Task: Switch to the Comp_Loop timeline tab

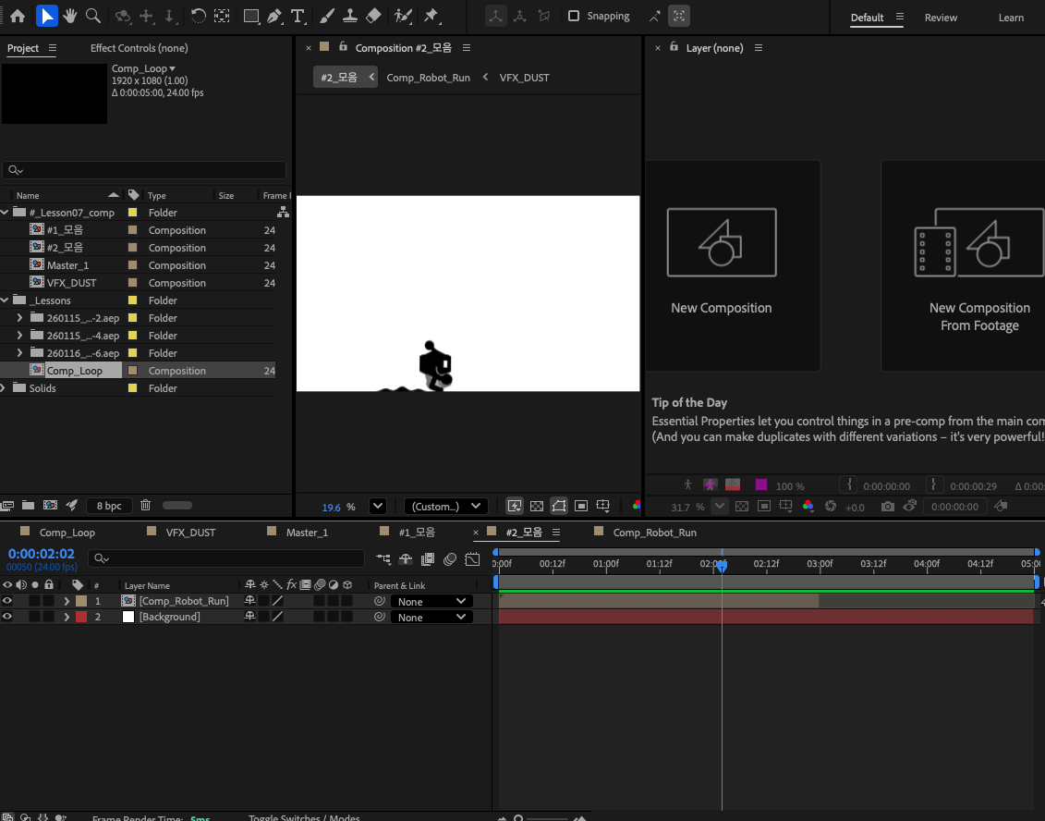Action: pyautogui.click(x=67, y=533)
